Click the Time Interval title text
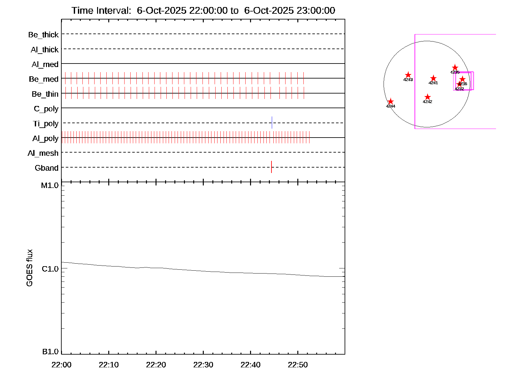511x383 pixels. tap(203, 11)
